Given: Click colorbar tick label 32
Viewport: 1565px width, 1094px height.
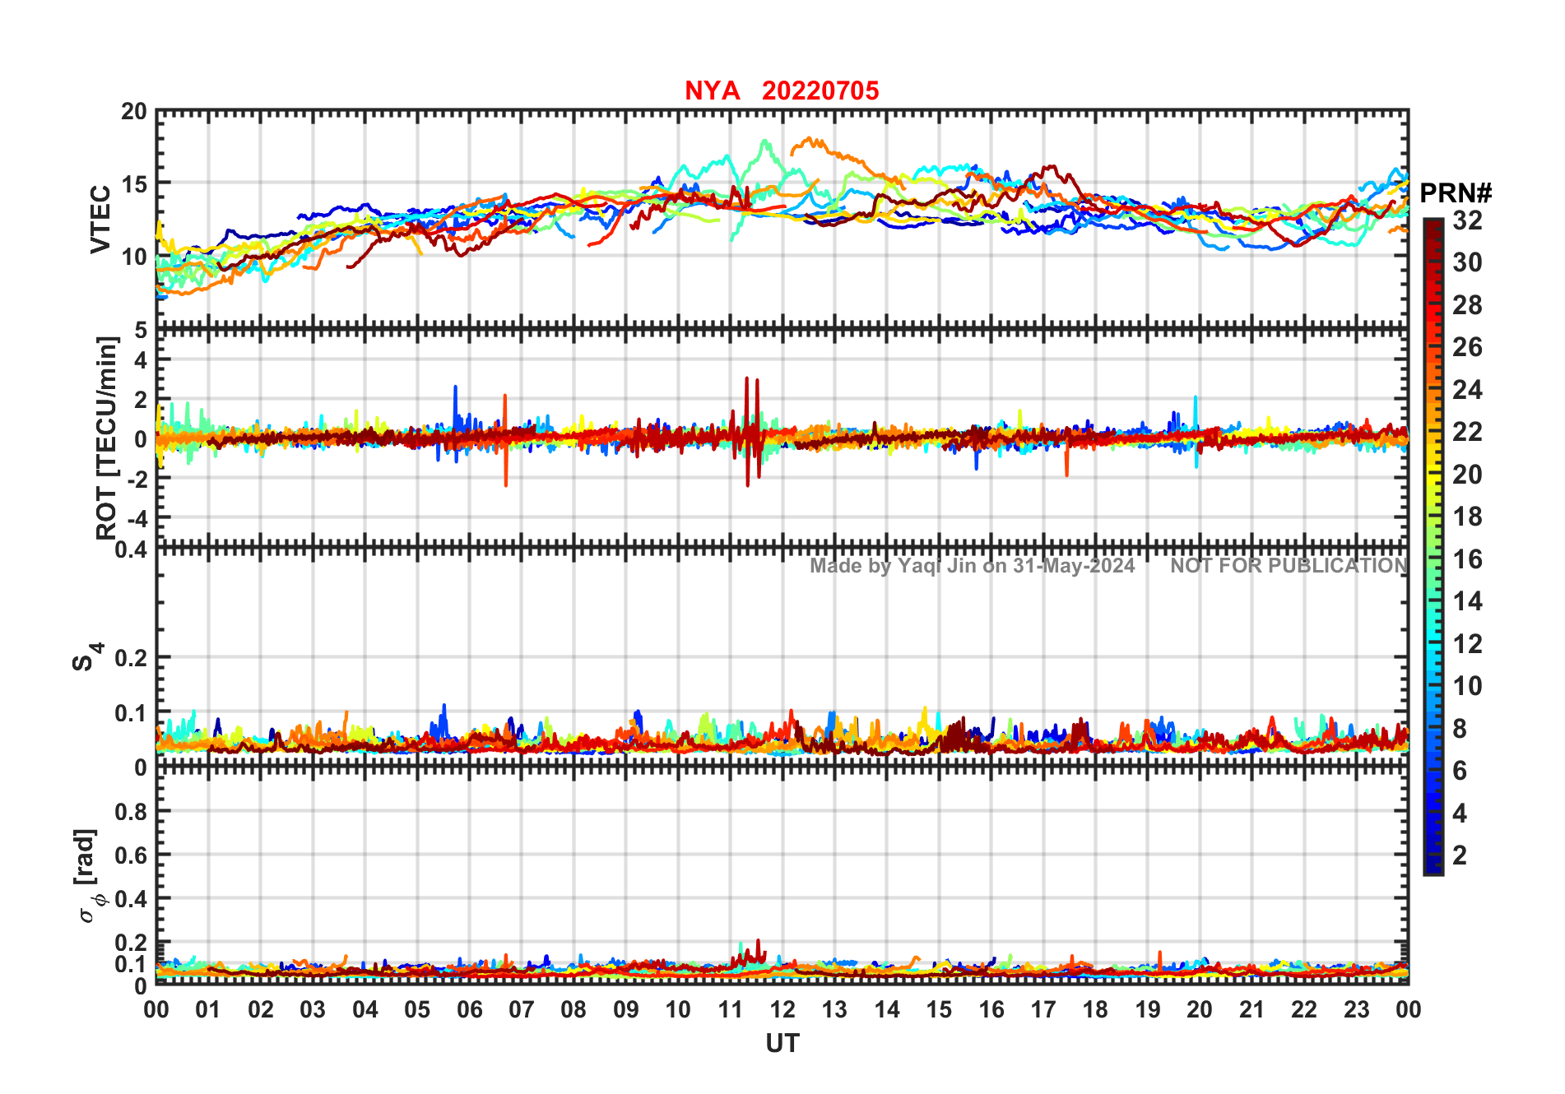Looking at the screenshot, I should click(1467, 220).
